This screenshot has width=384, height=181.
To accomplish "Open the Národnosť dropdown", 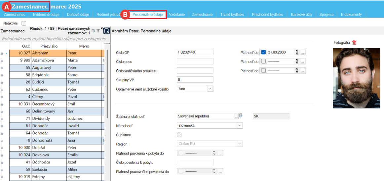I will click(239, 125).
